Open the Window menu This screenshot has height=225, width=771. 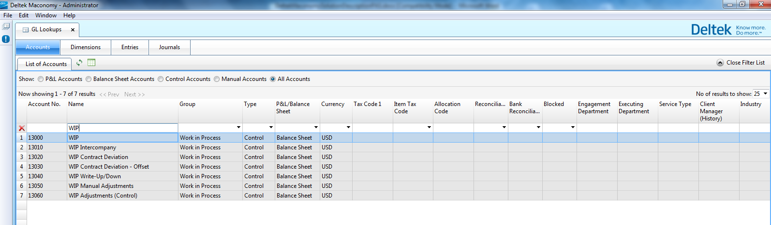tap(45, 15)
